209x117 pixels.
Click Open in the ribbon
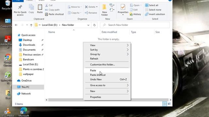pyautogui.click(x=136, y=5)
